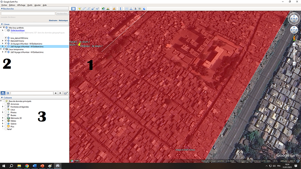Click the Save Image icon
The image size is (301, 169).
pyautogui.click(x=135, y=9)
